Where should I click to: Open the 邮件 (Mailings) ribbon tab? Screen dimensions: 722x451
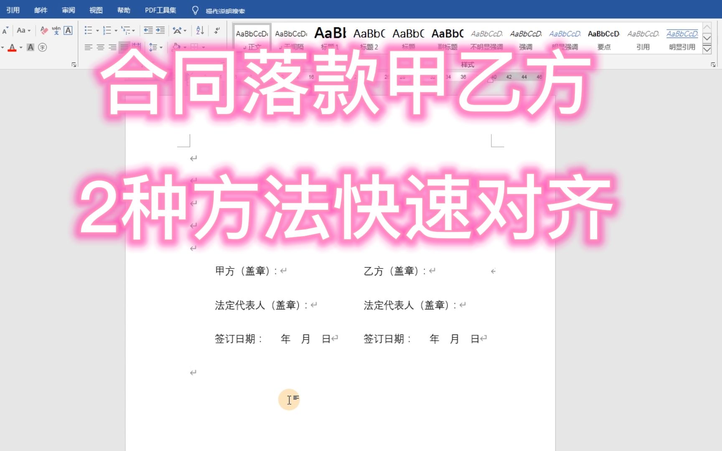[x=41, y=10]
